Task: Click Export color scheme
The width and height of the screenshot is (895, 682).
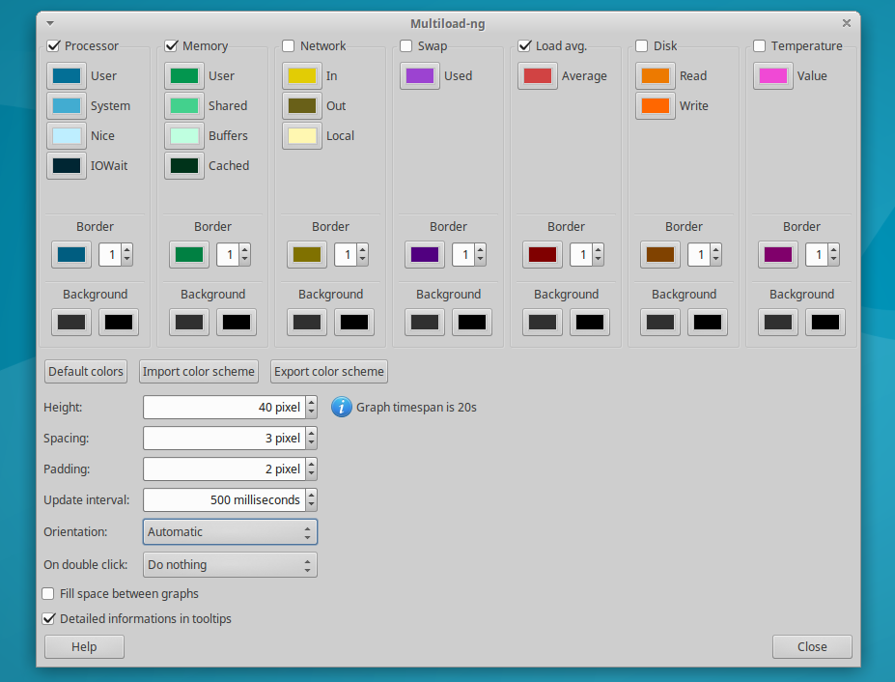Action: [x=329, y=371]
